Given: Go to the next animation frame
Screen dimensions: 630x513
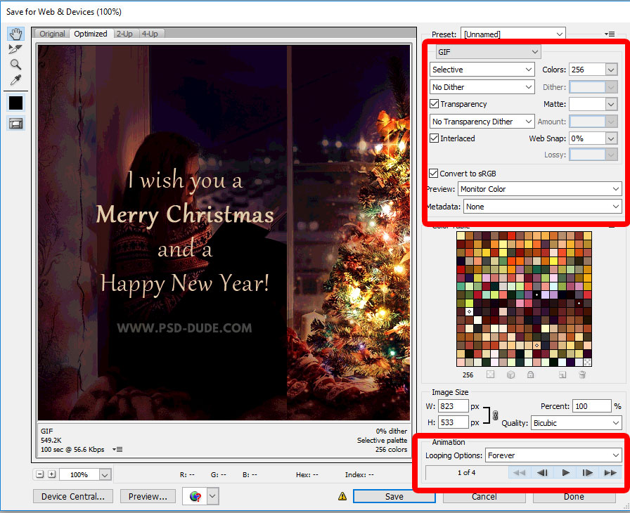Looking at the screenshot, I should click(x=587, y=473).
